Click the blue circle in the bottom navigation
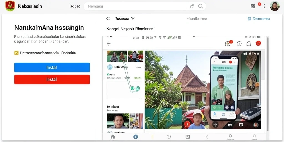 click(135, 137)
